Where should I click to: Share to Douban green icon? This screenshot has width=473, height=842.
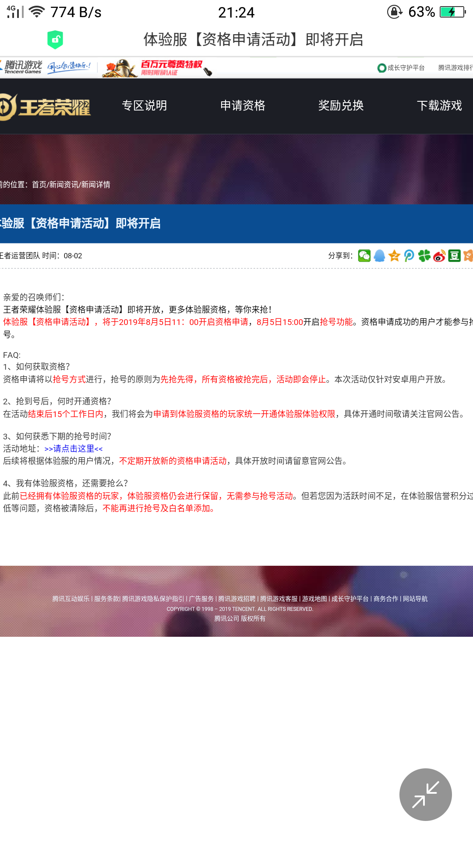click(x=454, y=256)
